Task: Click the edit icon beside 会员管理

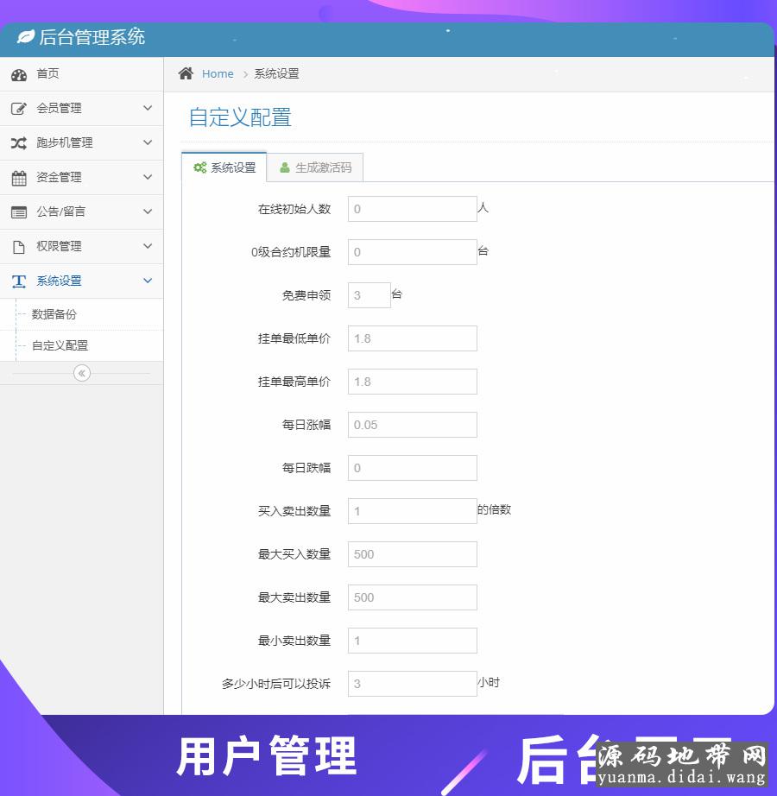Action: point(19,109)
